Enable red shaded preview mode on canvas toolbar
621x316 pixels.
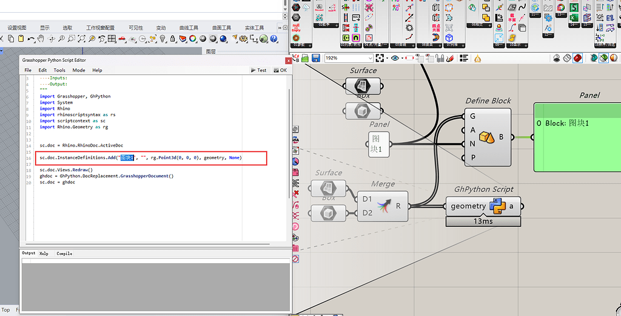577,58
